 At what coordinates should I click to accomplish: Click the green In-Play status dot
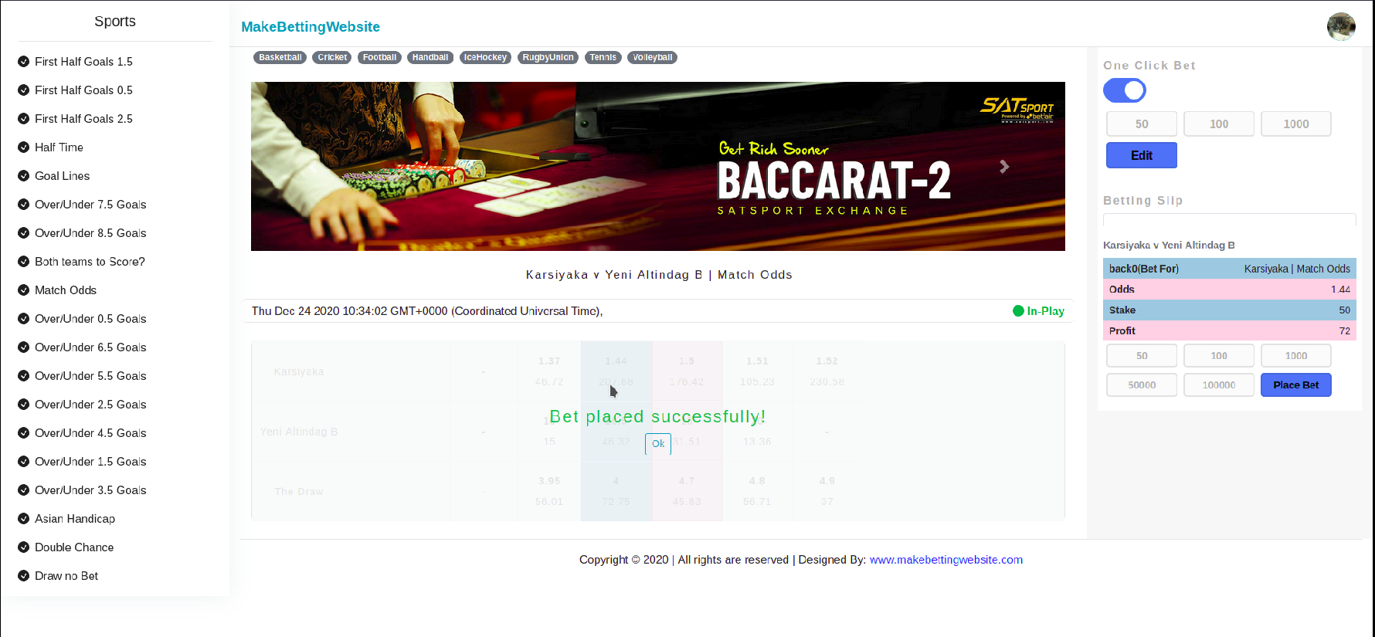click(x=1018, y=311)
